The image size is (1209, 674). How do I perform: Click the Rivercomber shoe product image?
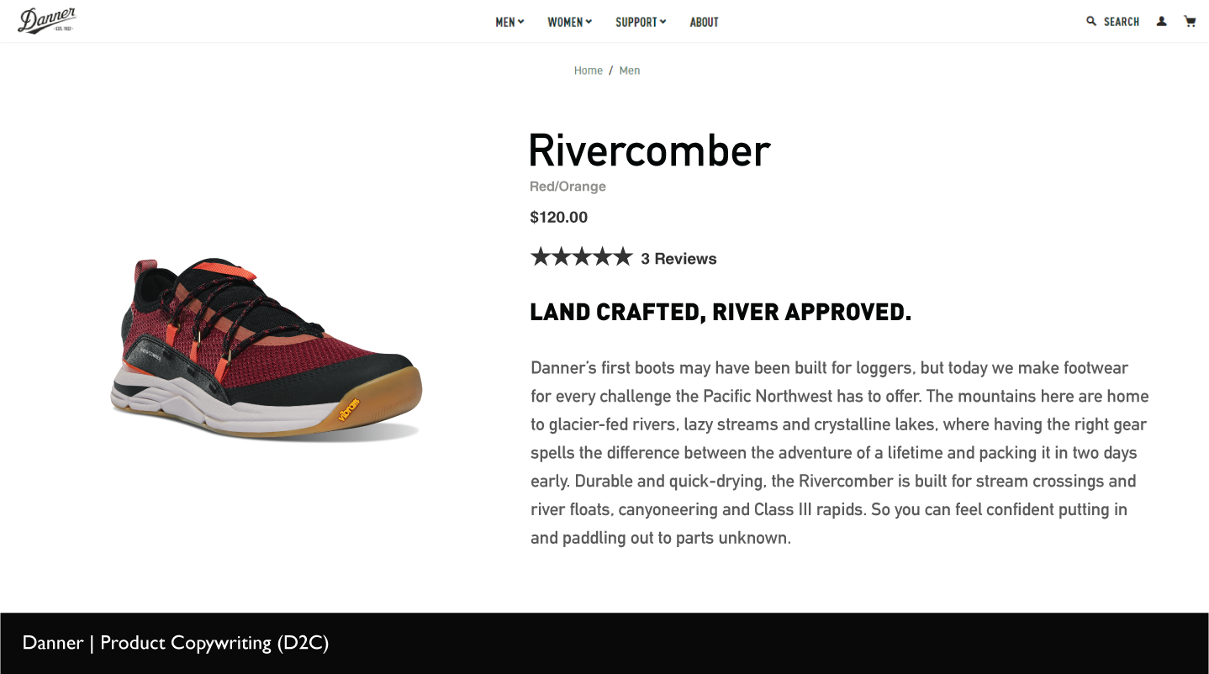(x=266, y=349)
